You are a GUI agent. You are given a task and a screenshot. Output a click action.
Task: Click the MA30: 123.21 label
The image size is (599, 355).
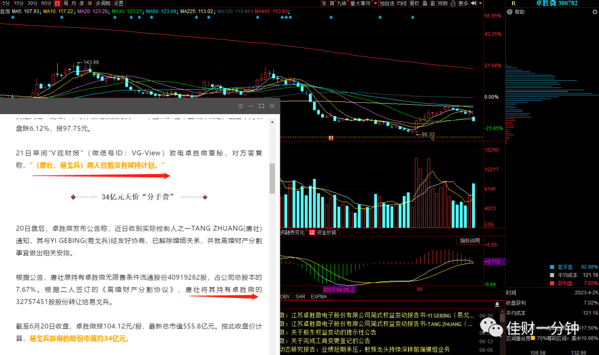pos(128,12)
